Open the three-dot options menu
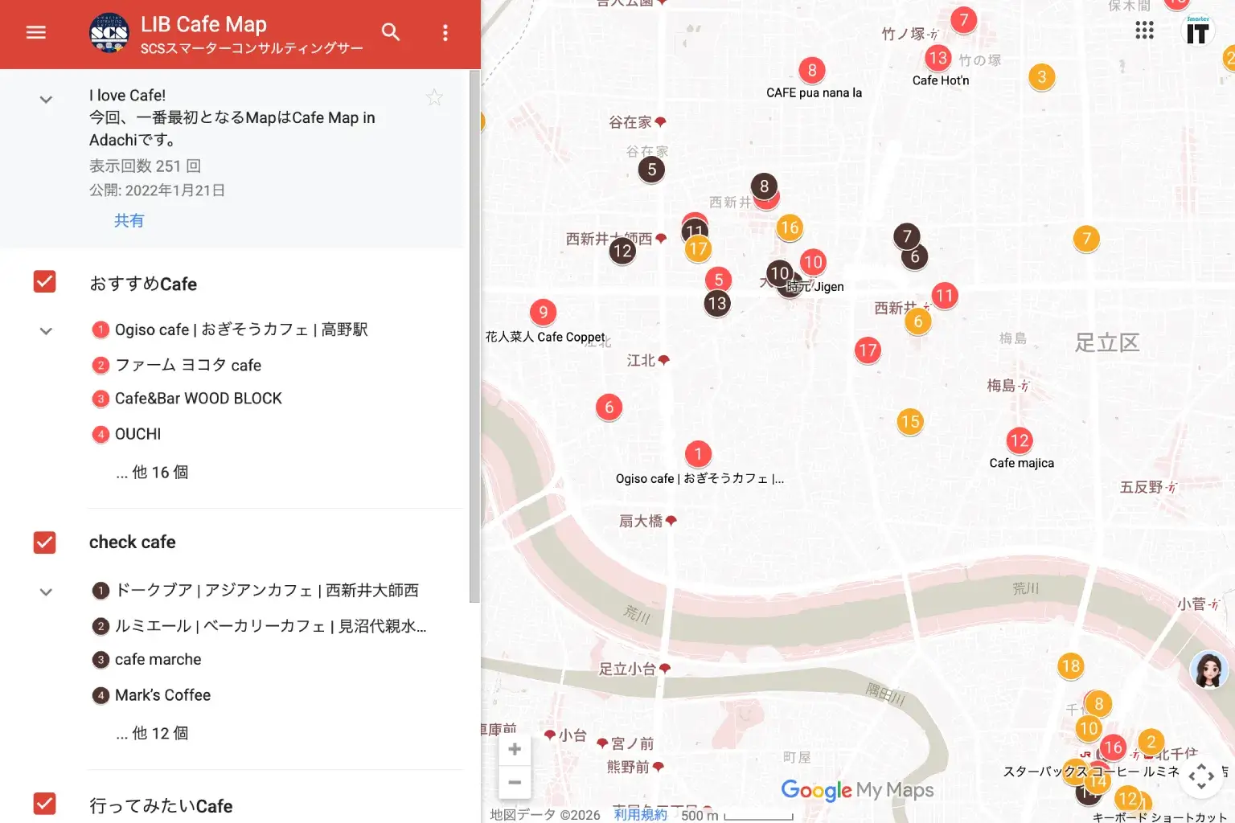Viewport: 1235px width, 823px height. [x=445, y=32]
